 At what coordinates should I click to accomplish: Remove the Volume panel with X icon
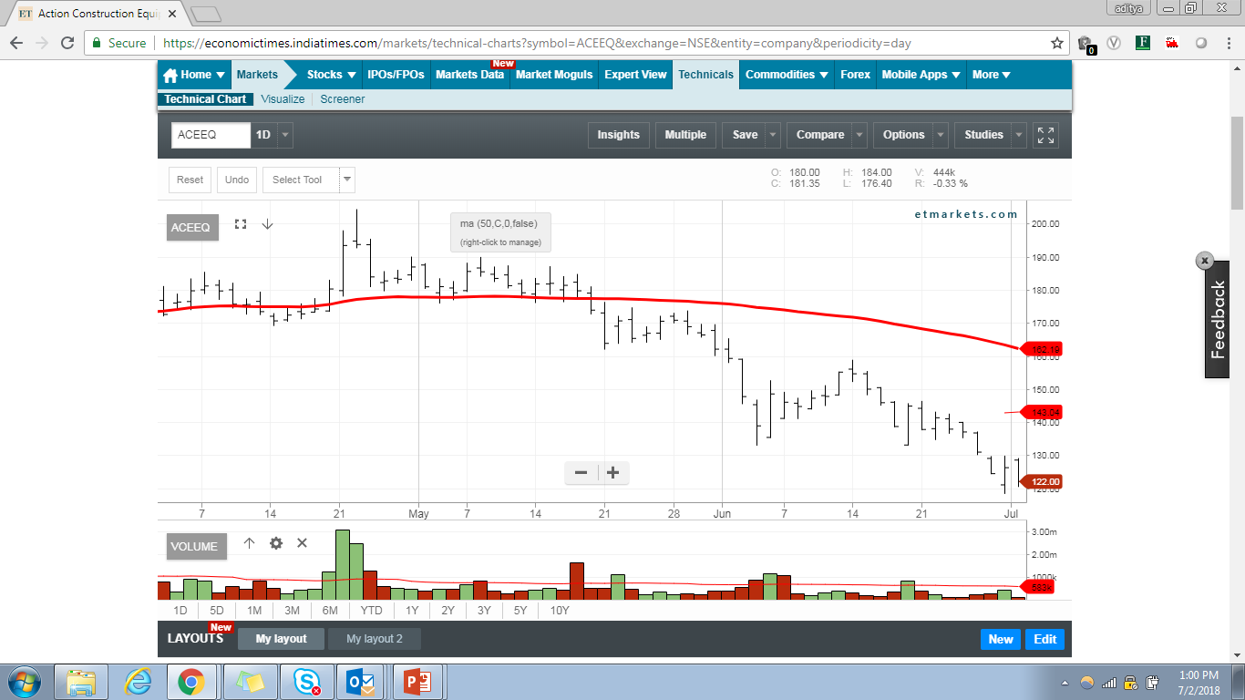(x=303, y=543)
